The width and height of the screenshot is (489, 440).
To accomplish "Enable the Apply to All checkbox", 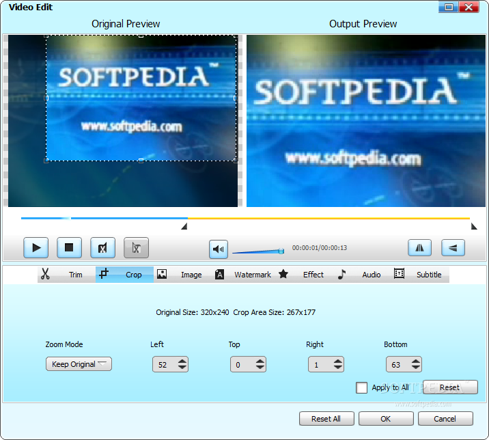I will point(361,387).
